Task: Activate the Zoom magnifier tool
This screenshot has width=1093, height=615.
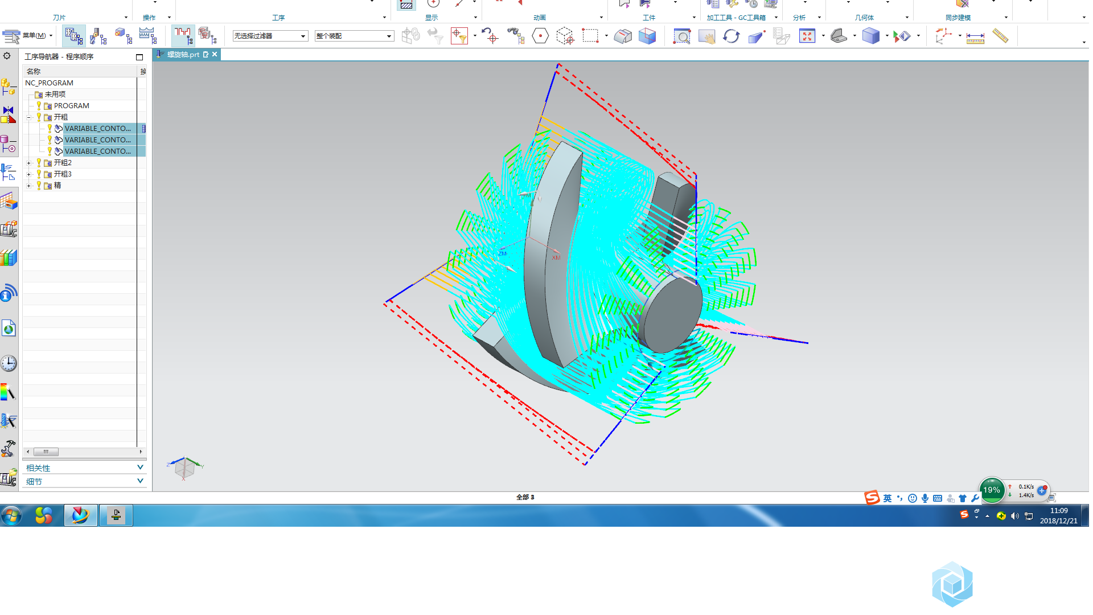Action: [681, 36]
